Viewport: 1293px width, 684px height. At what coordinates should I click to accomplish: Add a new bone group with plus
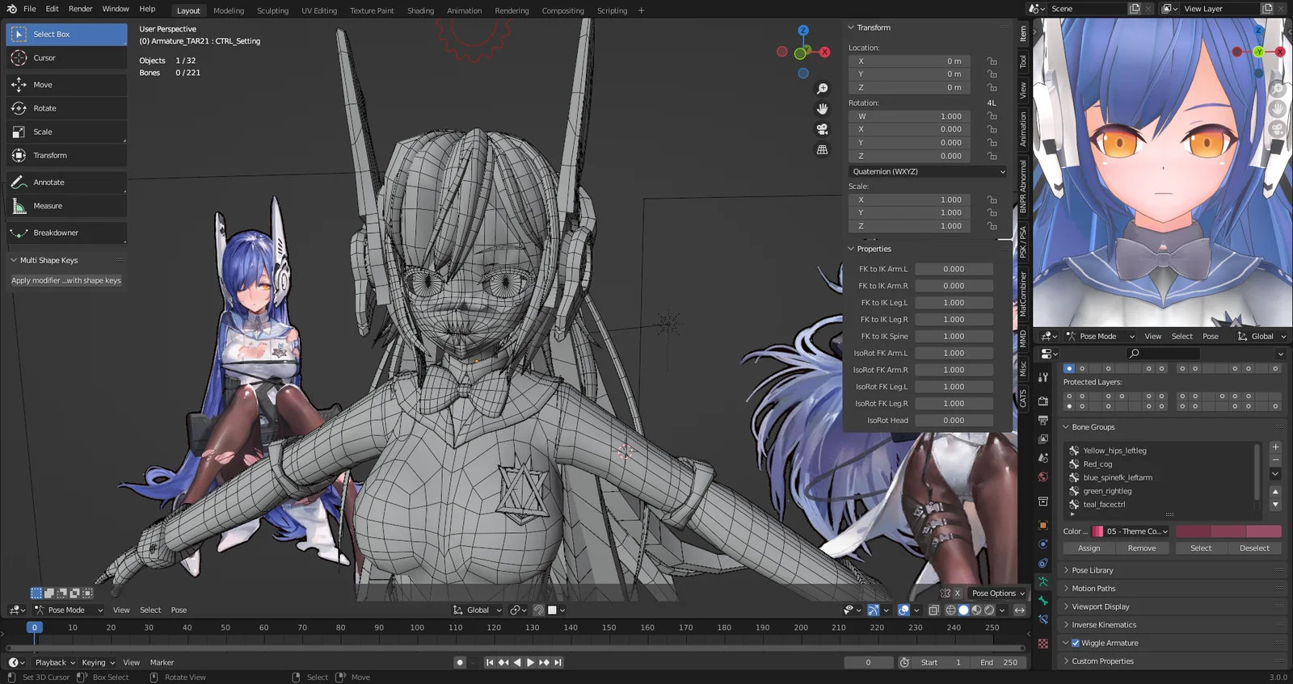(x=1275, y=447)
